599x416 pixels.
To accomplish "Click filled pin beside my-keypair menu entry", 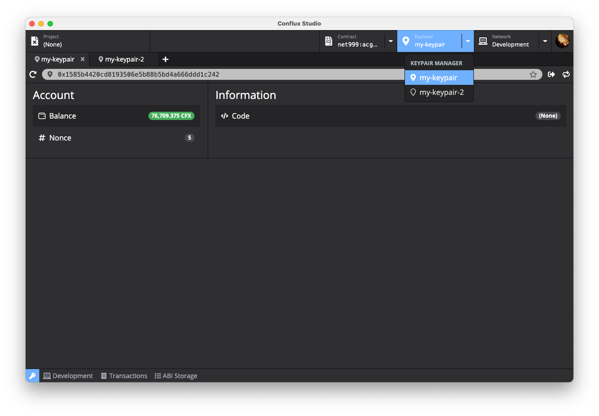I will (413, 78).
